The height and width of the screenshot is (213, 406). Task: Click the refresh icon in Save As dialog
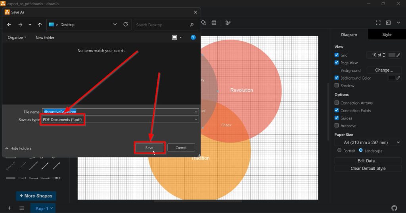point(126,25)
